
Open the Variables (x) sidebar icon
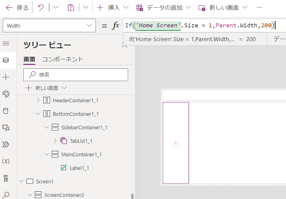(x=6, y=161)
